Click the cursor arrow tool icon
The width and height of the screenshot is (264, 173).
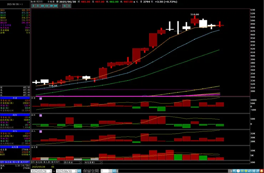(x=234, y=171)
